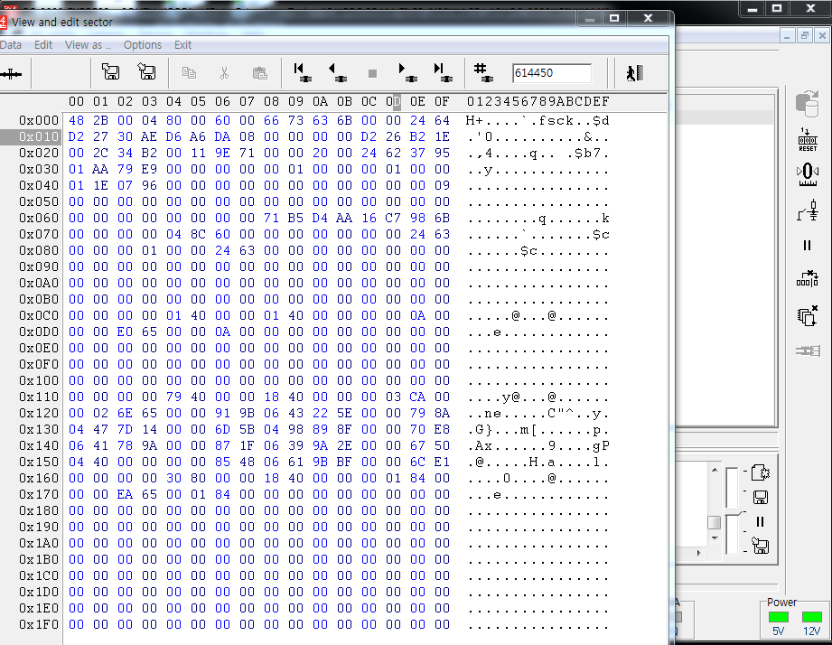Click the floppy save icon in lower panel
Image resolution: width=832 pixels, height=645 pixels.
pos(761,497)
